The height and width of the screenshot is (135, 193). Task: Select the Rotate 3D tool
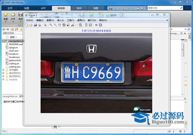point(64,25)
